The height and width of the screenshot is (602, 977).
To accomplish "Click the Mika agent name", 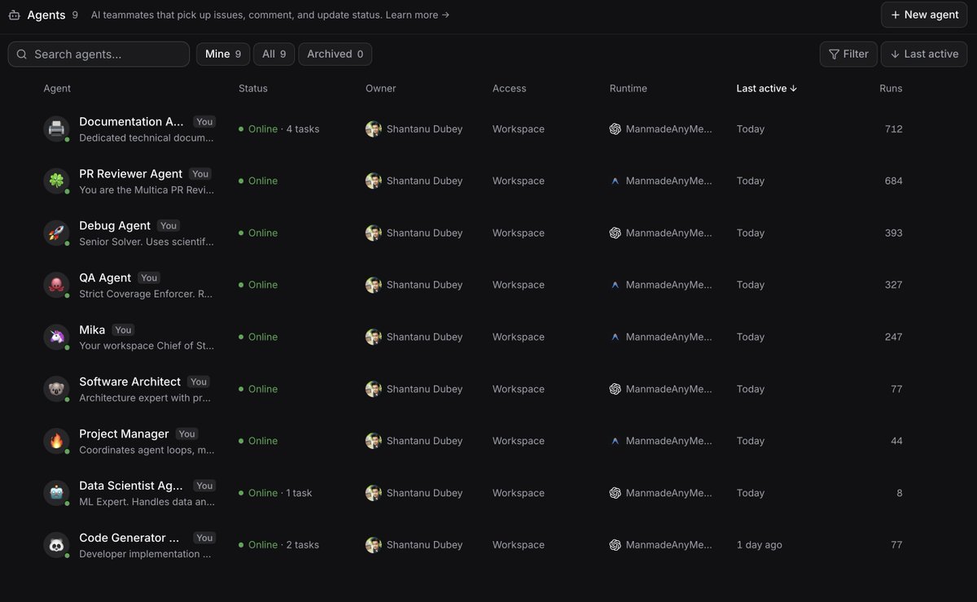I will point(92,329).
